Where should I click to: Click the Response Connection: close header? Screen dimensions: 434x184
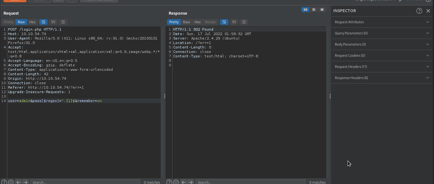192,52
